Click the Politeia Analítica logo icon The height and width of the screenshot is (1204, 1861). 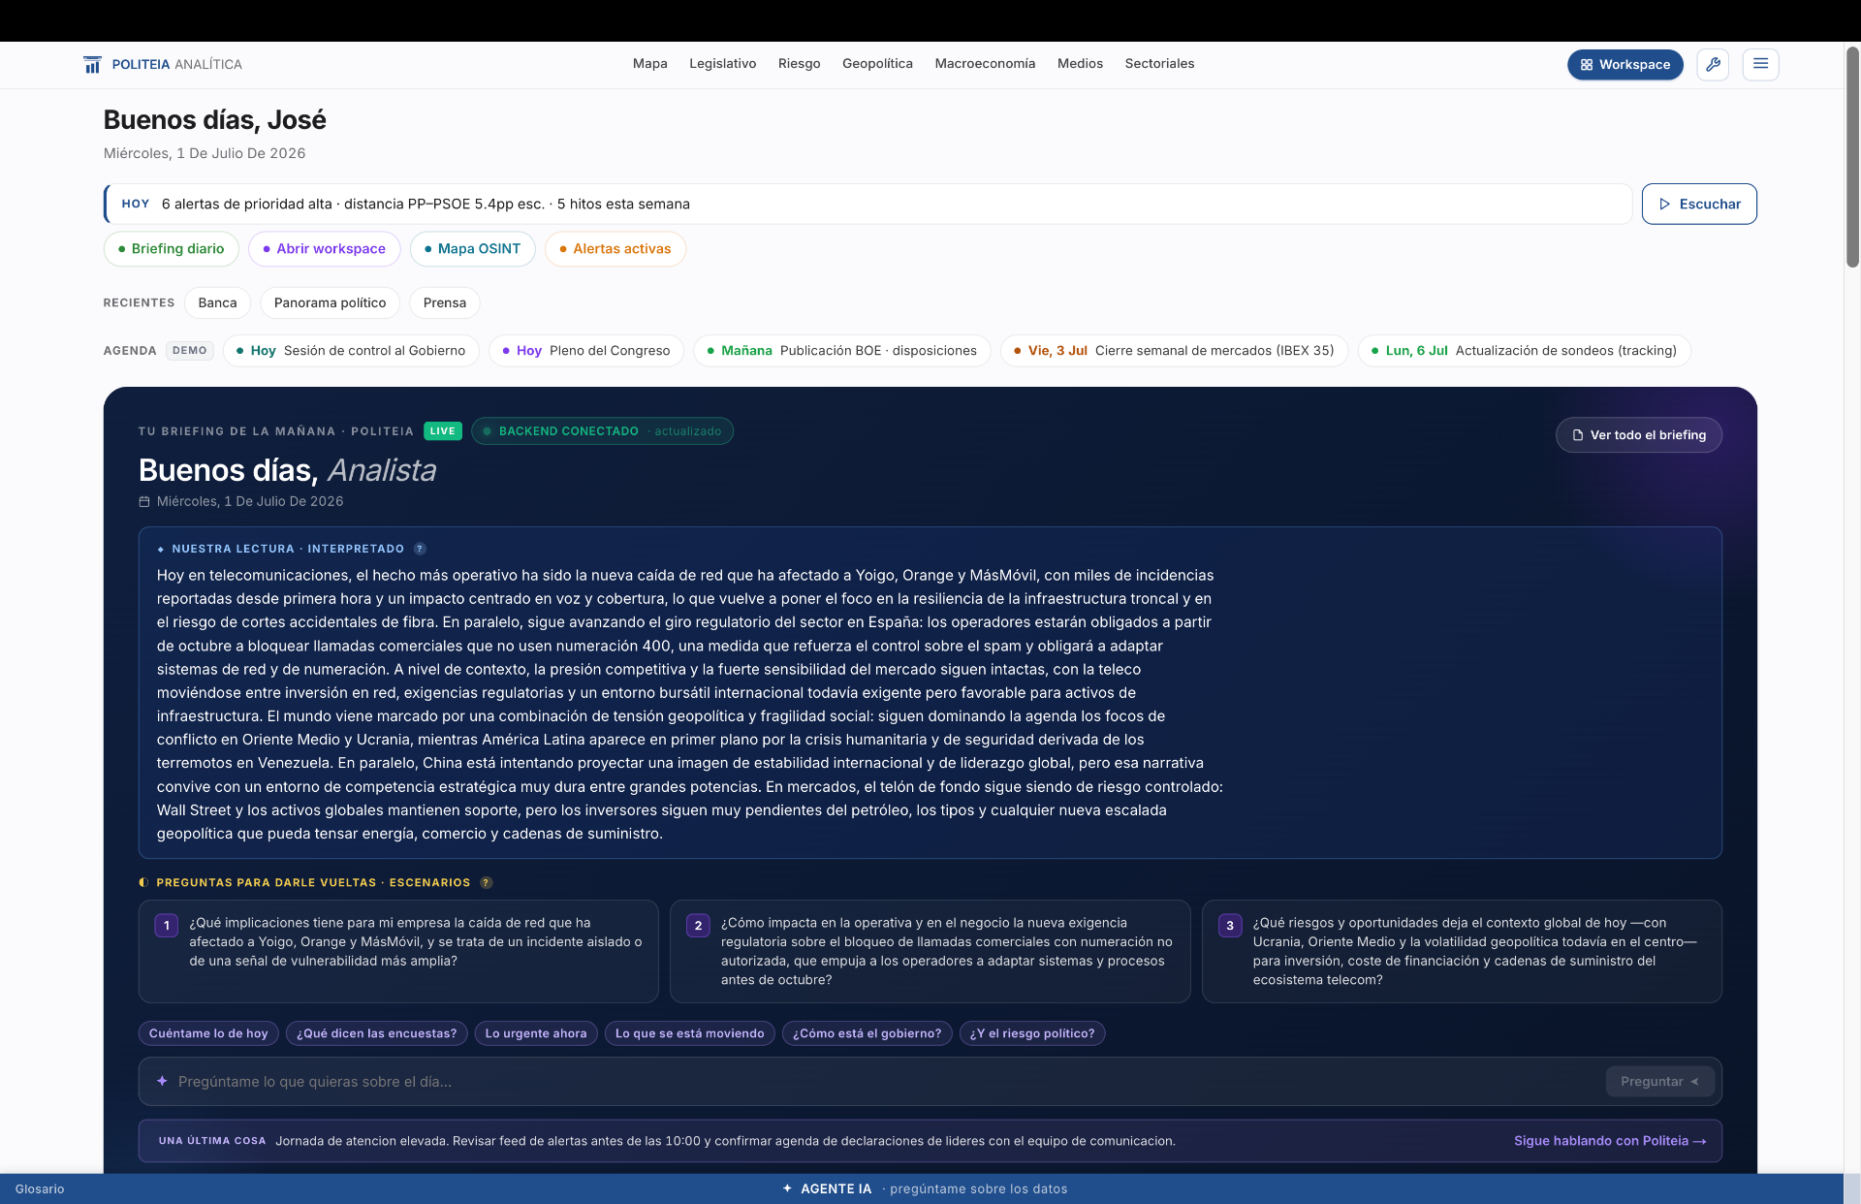[x=92, y=64]
